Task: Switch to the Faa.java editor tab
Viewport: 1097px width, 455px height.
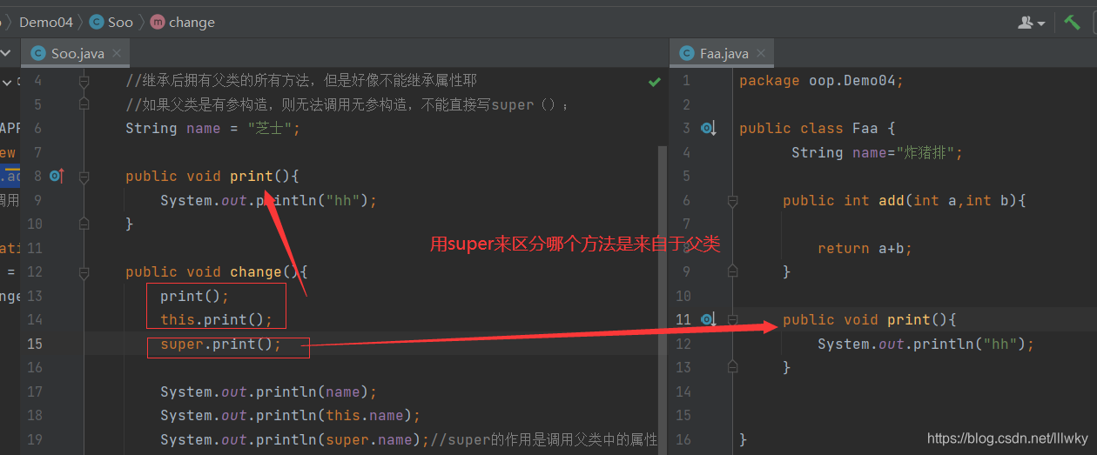Action: point(723,53)
